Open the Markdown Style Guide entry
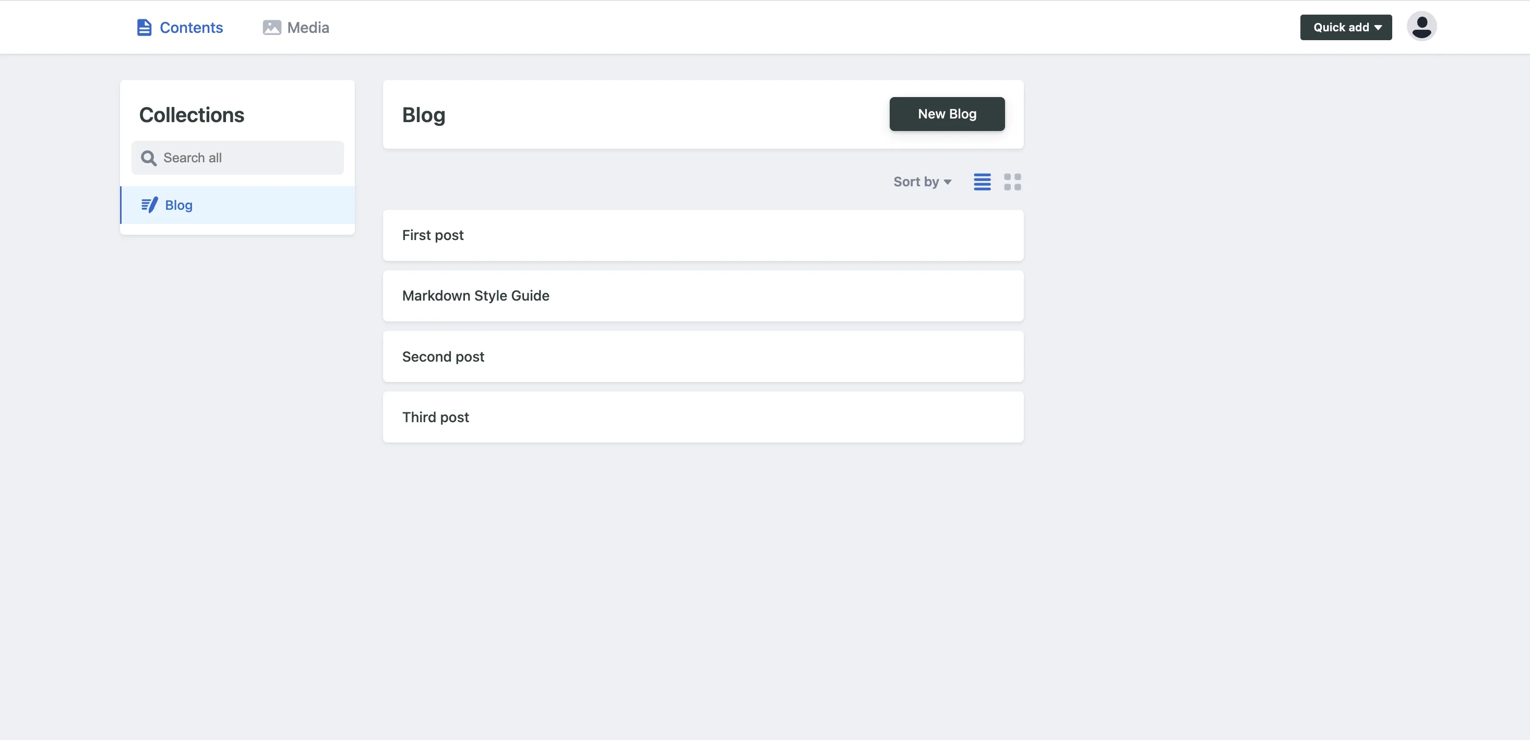Image resolution: width=1530 pixels, height=740 pixels. pos(703,296)
